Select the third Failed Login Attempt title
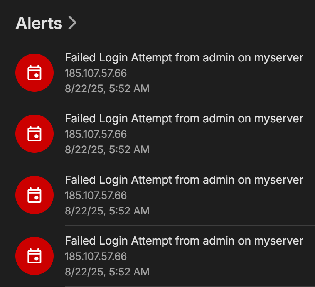The image size is (315, 287). [184, 180]
